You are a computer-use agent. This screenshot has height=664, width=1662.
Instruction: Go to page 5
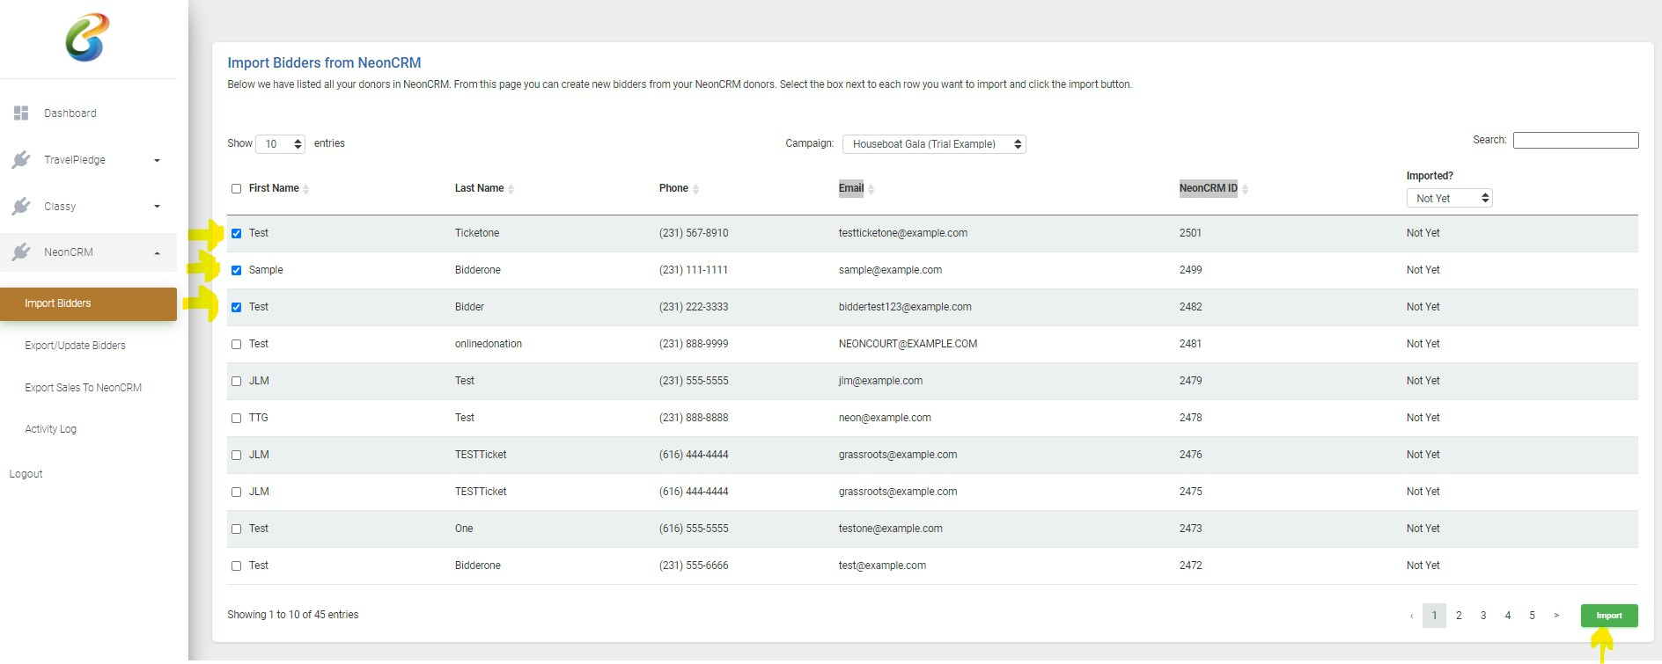[x=1533, y=616]
